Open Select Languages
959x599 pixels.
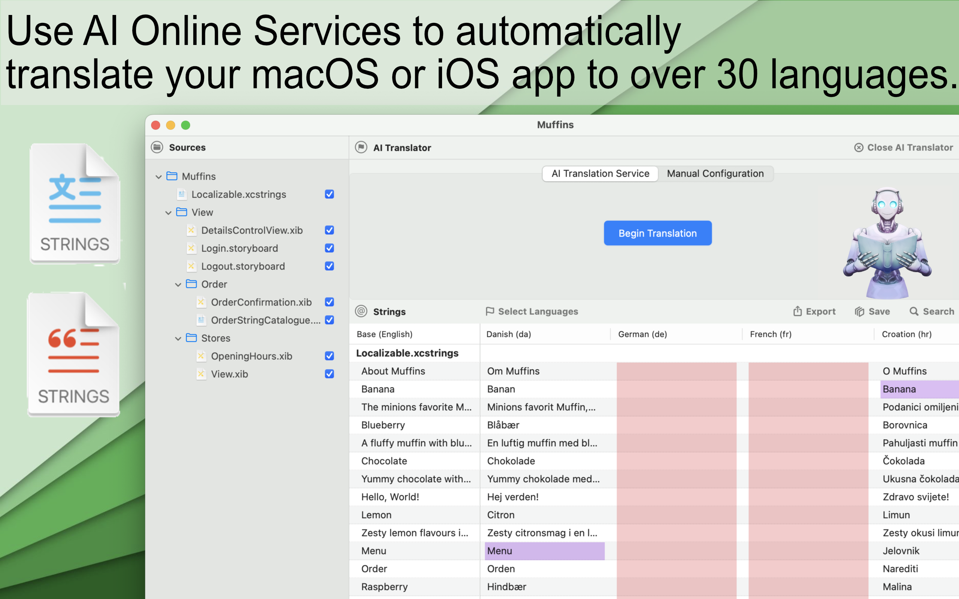[532, 311]
